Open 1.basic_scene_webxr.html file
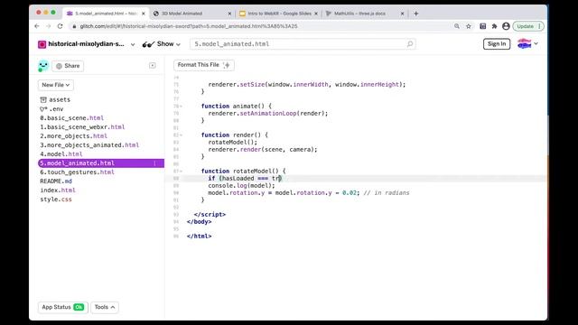Screen dimensions: 578x325 point(82,126)
